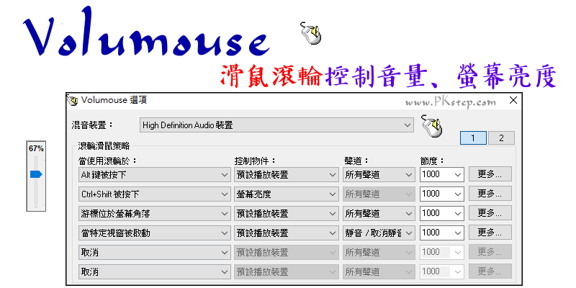Close the Volumouse options window
This screenshot has width=576, height=288.
pos(513,100)
